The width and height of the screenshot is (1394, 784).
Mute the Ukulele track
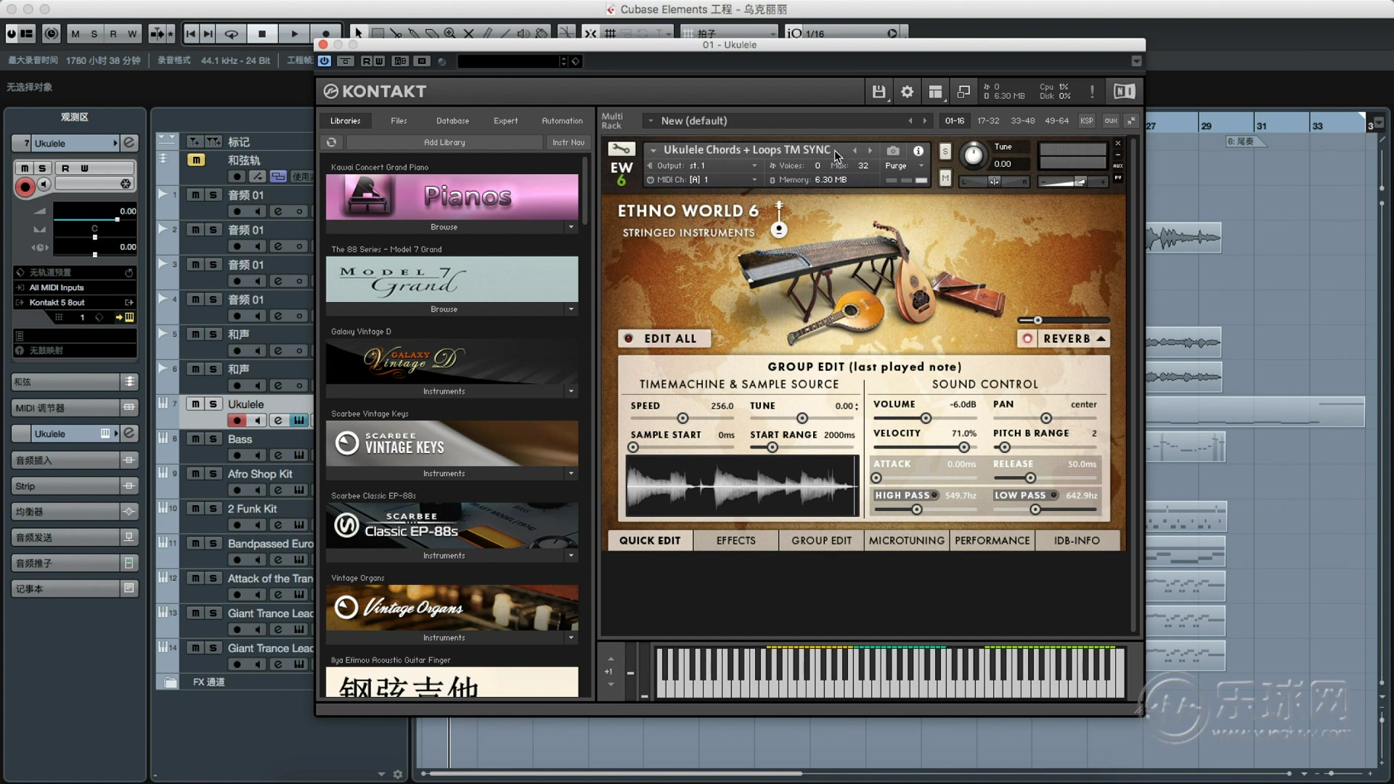coord(195,404)
